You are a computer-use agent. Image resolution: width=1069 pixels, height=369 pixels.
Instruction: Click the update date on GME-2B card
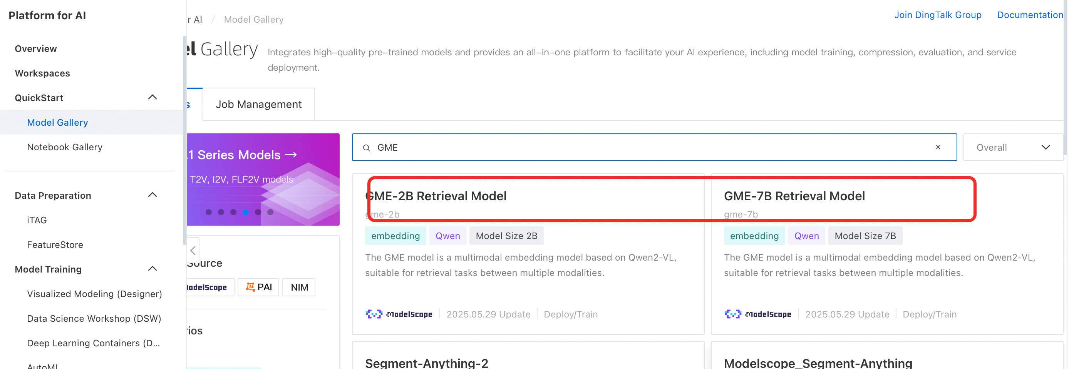click(x=488, y=314)
